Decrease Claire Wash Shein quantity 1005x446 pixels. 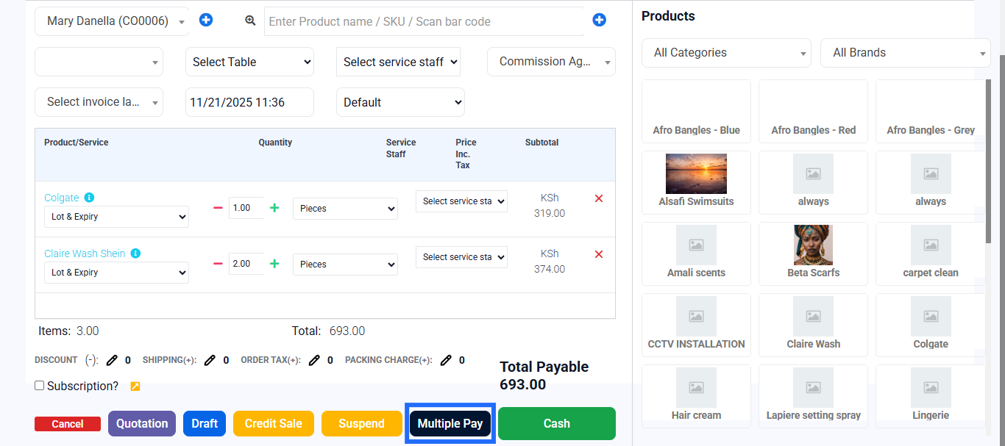point(218,264)
